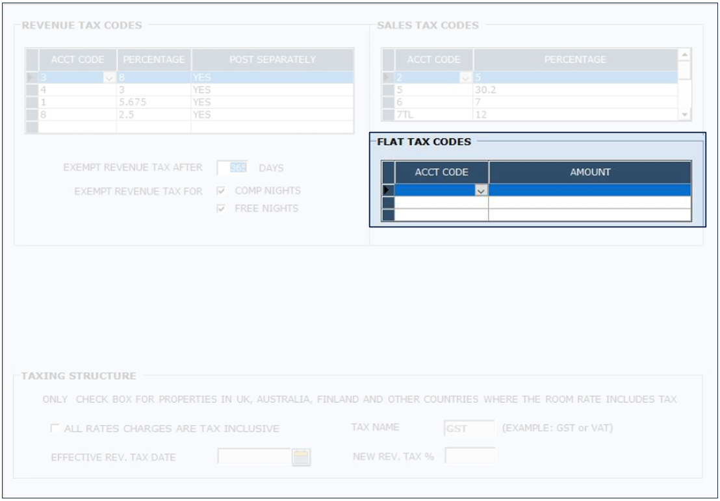Screen dimensions: 720x501
Task: Toggle Comp Nights exemption checkbox
Action: 222,191
